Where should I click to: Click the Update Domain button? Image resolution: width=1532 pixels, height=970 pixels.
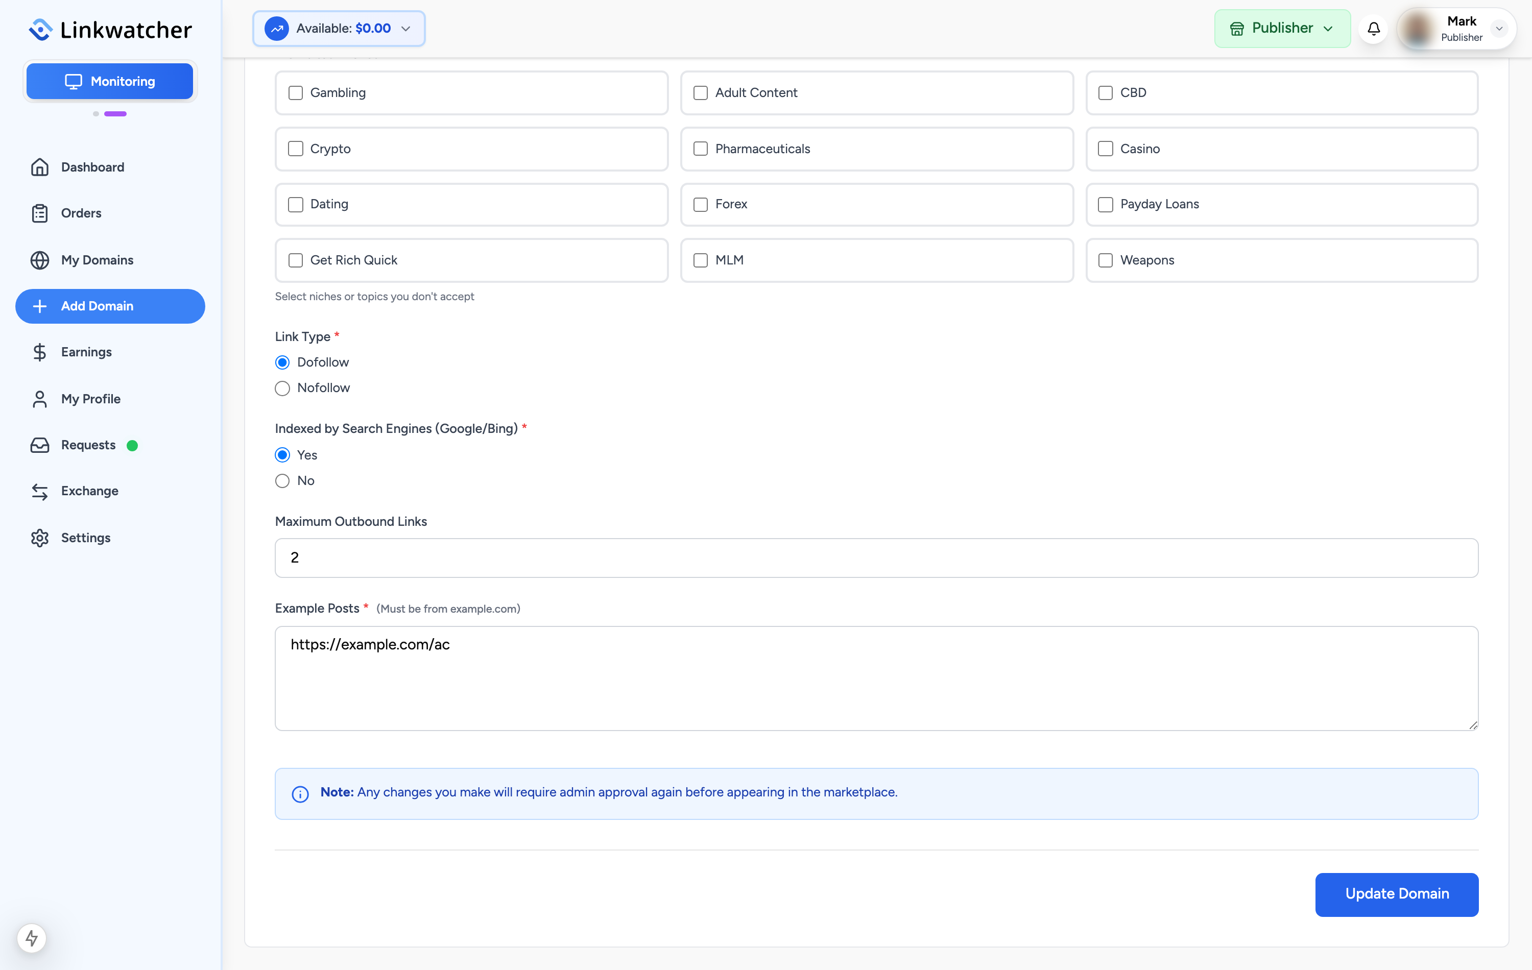(x=1397, y=894)
